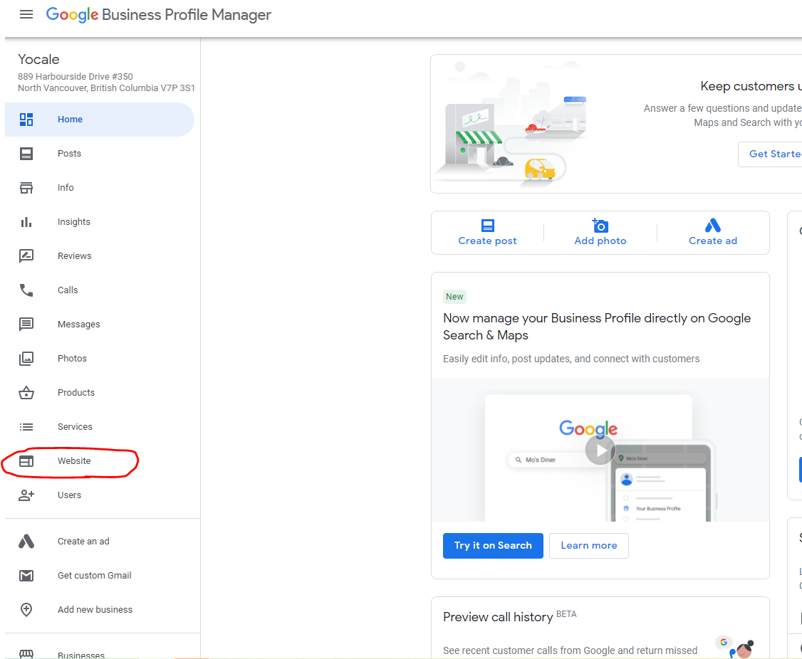
Task: Click the Google Business Profile Manager logo
Action: pyautogui.click(x=159, y=15)
